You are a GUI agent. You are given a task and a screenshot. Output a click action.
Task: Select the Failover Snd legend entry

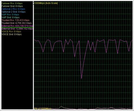[12, 6]
